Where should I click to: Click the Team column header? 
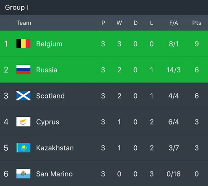pos(24,23)
